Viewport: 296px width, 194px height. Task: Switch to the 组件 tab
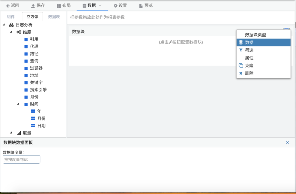click(11, 17)
